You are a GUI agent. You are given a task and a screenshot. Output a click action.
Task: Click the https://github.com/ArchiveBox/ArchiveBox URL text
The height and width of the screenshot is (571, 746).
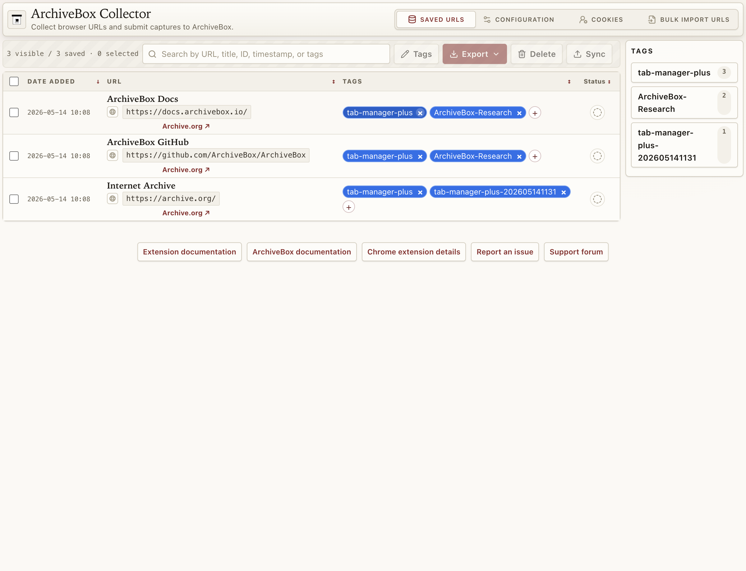(216, 155)
